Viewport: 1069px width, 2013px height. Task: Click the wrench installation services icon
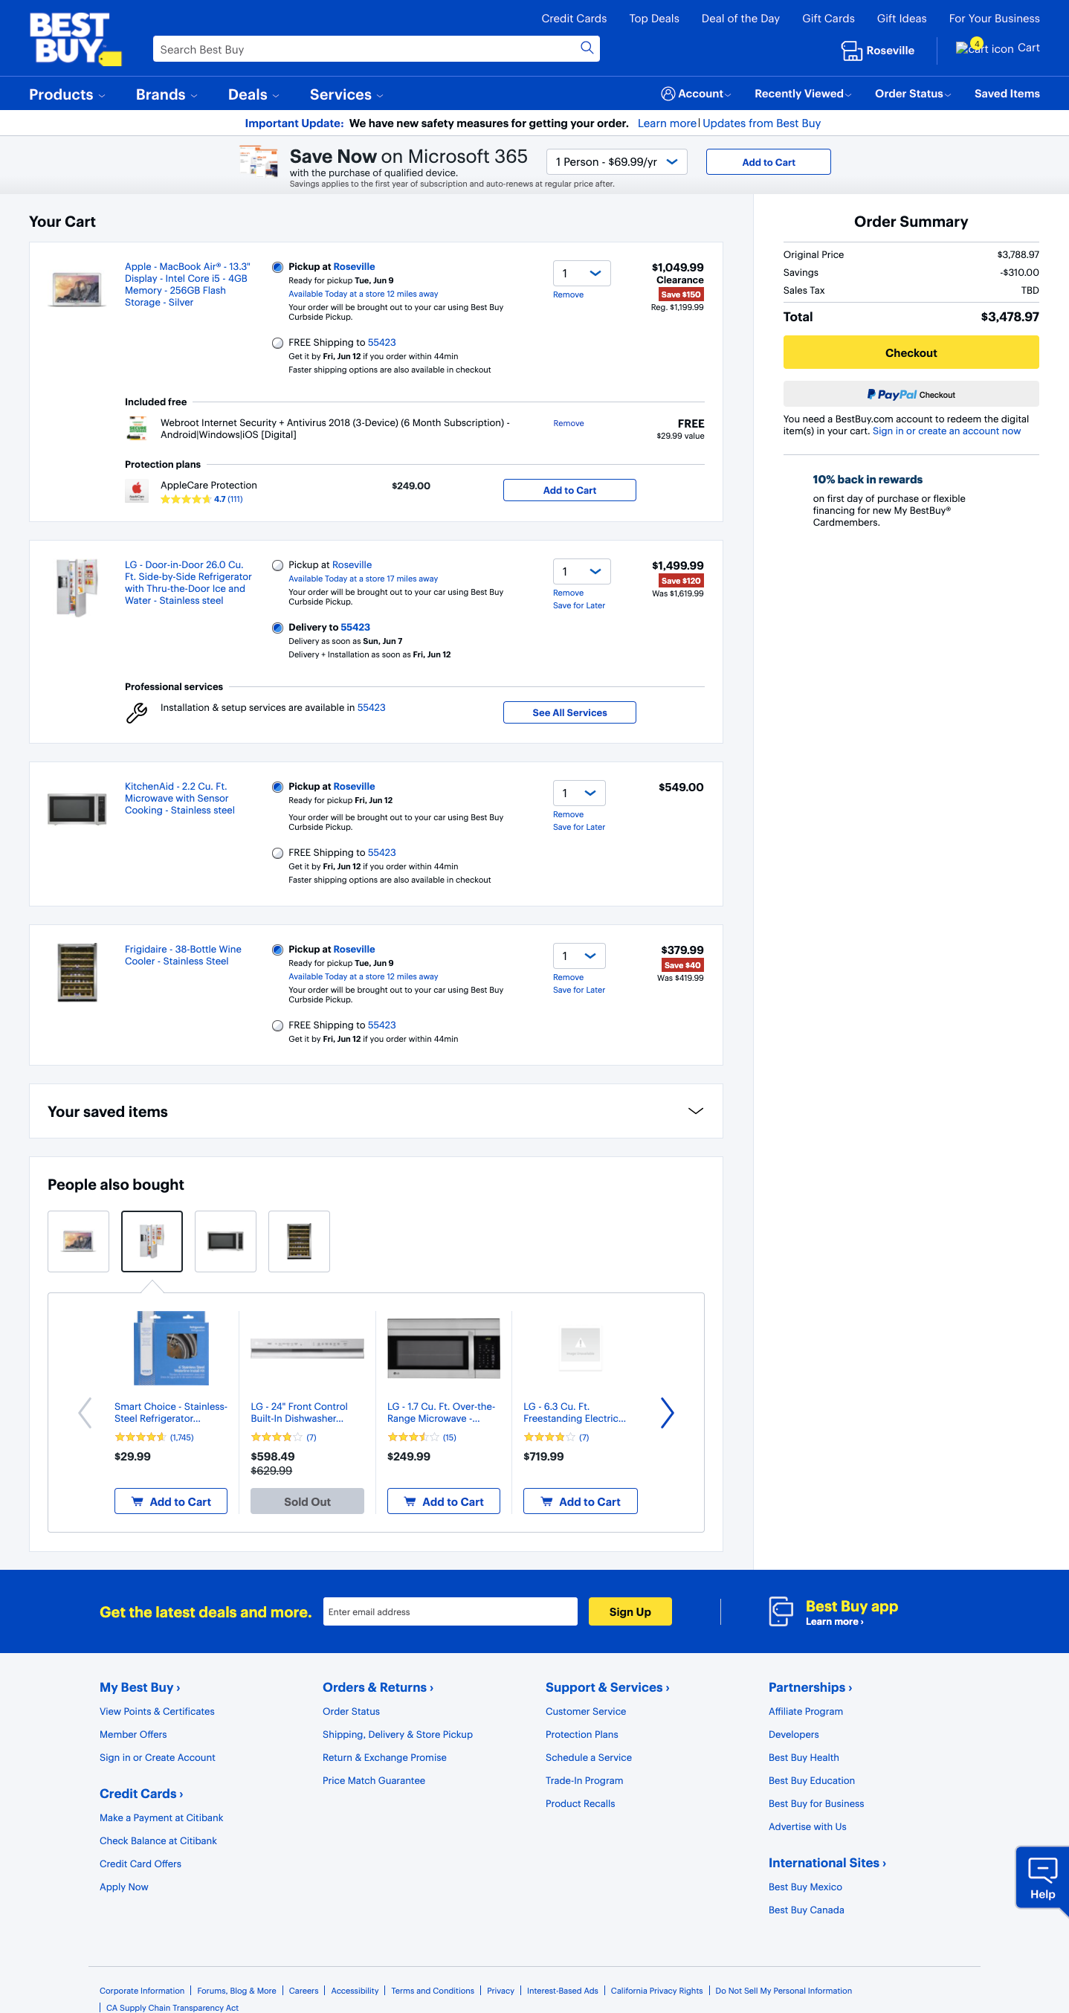137,712
